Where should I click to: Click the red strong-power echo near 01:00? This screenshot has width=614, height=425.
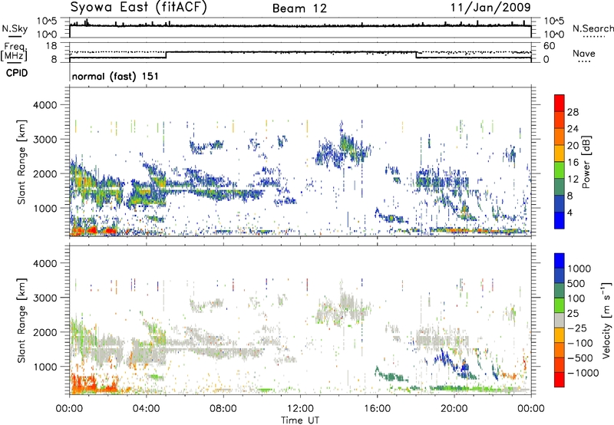click(x=92, y=230)
